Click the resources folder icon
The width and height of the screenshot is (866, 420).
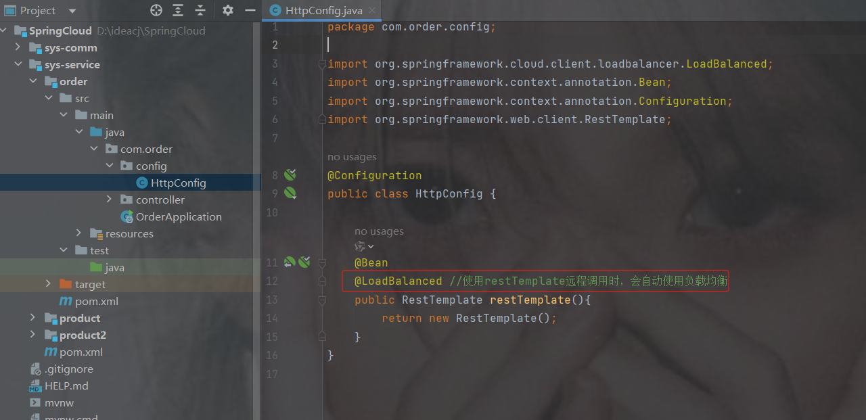[x=96, y=233]
